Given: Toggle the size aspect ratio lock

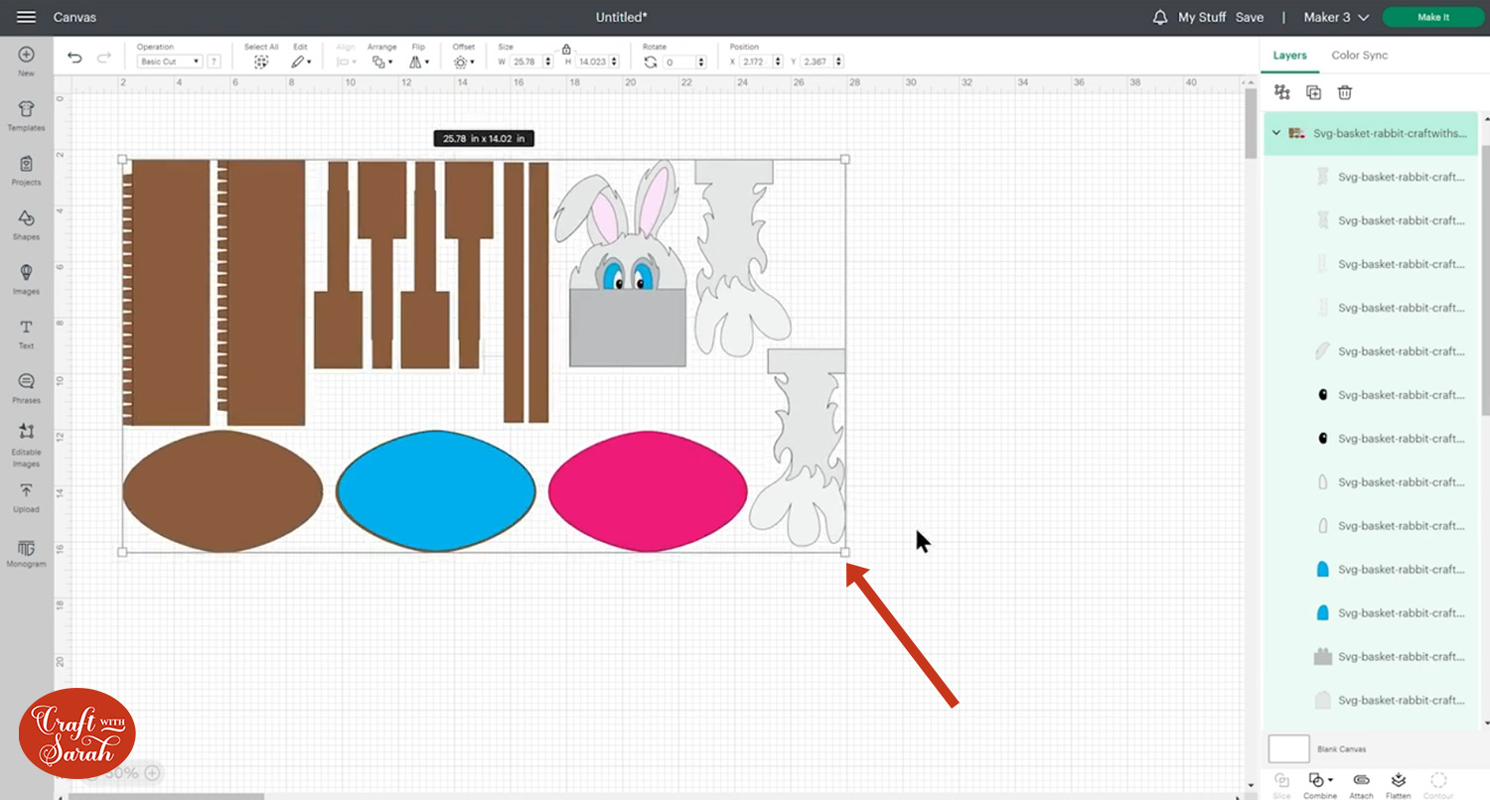Looking at the screenshot, I should click(566, 49).
